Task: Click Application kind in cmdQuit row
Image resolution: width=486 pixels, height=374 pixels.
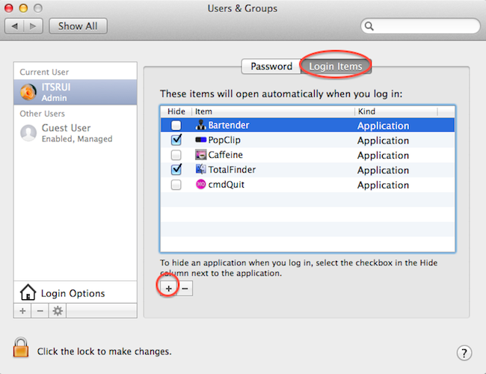Action: click(383, 186)
